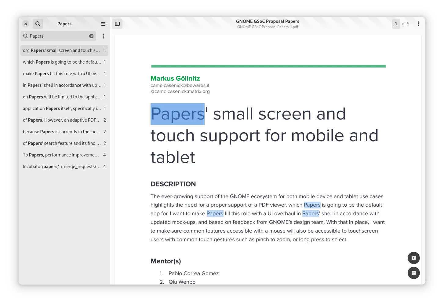Select result 'make Papers fill this role'
This screenshot has height=305, width=444.
click(64, 74)
